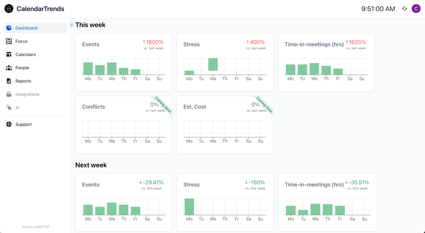Collapse the sidebar with chevron button

[71, 25]
